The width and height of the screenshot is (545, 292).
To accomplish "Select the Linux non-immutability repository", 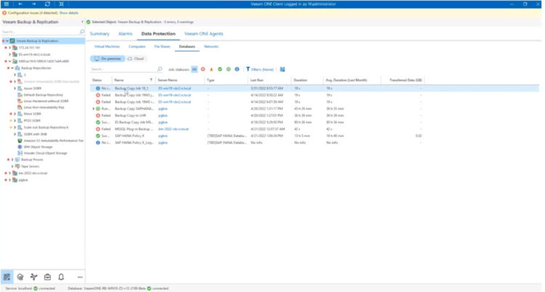I will (44, 107).
